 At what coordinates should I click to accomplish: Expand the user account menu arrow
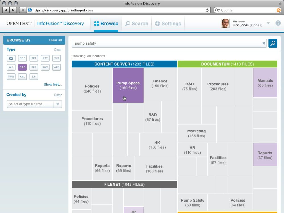[x=268, y=23]
